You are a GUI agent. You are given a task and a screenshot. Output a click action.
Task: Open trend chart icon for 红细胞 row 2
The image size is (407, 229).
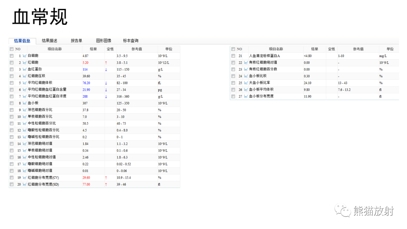pyautogui.click(x=24, y=63)
